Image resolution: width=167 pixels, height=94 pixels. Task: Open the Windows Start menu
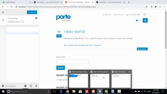(3, 91)
